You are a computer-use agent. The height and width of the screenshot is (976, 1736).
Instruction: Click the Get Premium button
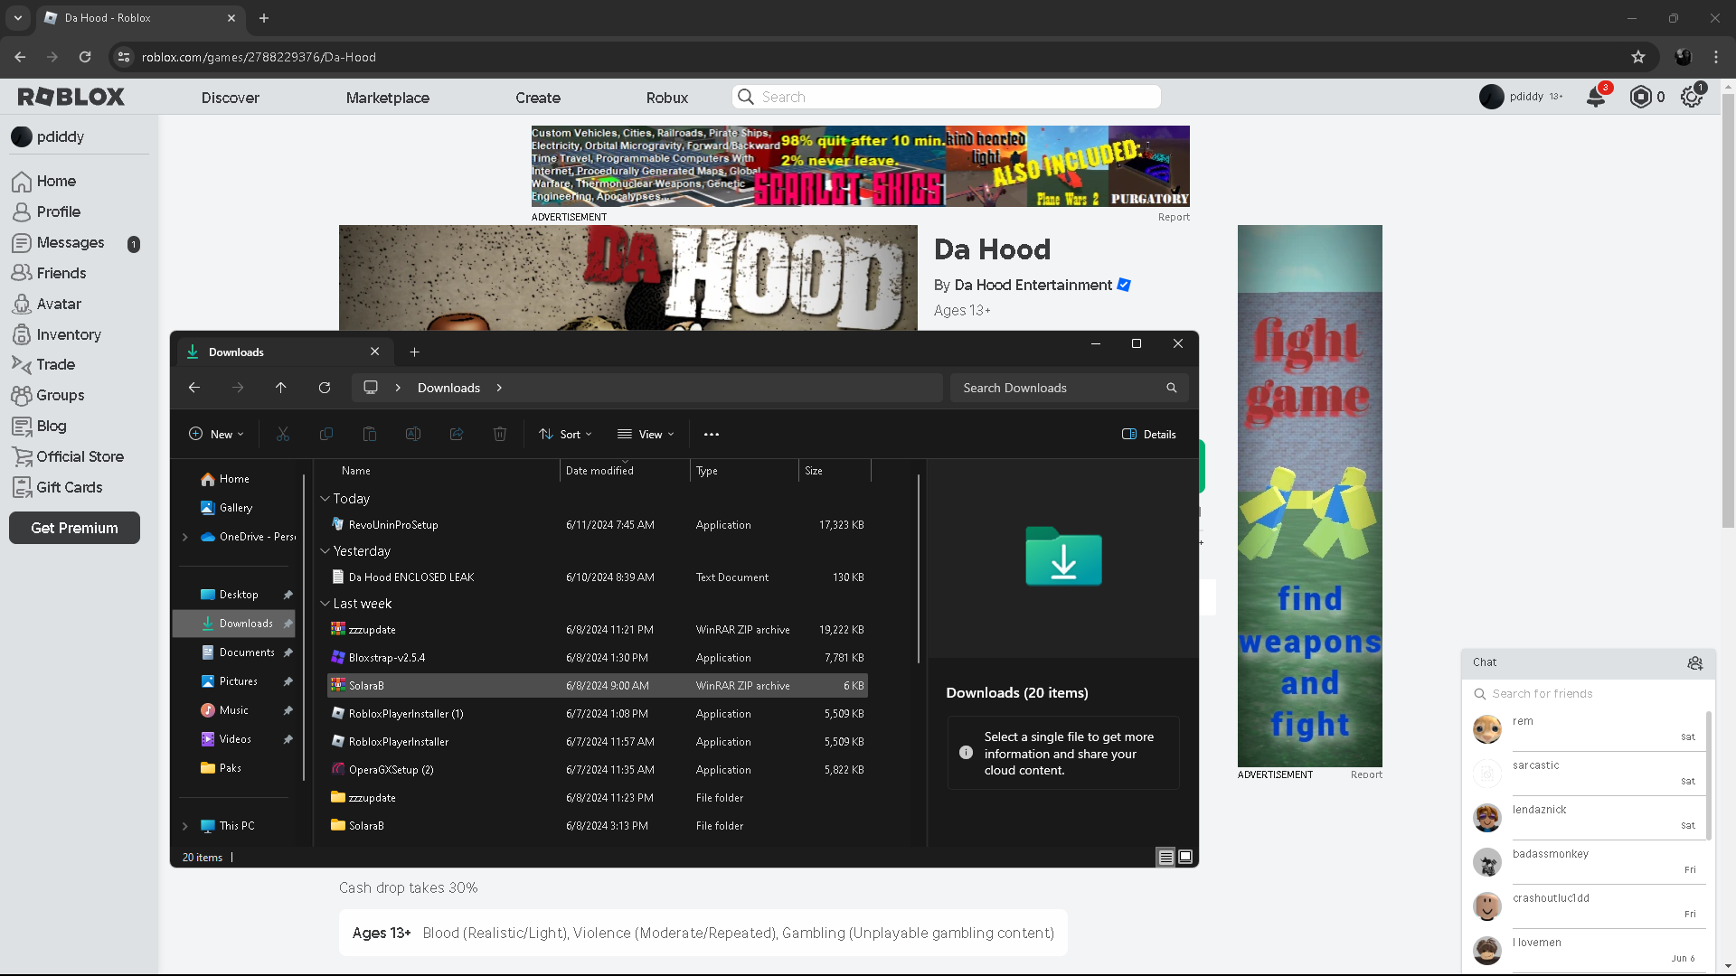click(74, 529)
